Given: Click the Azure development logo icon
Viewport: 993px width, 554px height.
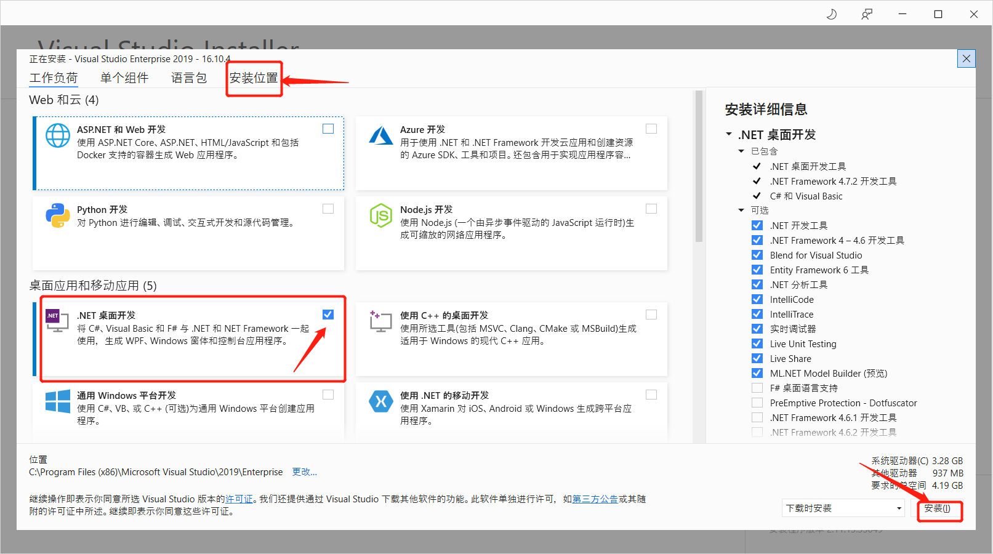Looking at the screenshot, I should (380, 135).
